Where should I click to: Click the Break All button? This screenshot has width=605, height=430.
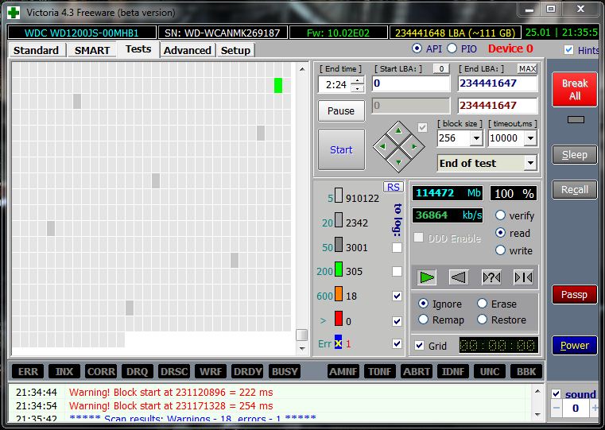click(x=574, y=90)
